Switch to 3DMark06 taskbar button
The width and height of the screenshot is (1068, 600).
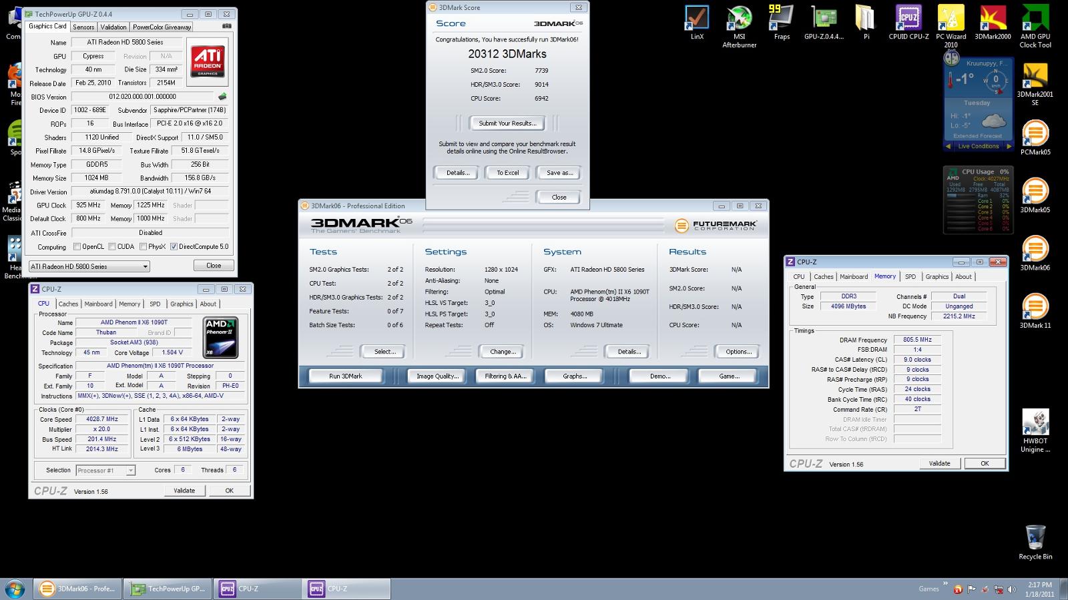pyautogui.click(x=77, y=589)
